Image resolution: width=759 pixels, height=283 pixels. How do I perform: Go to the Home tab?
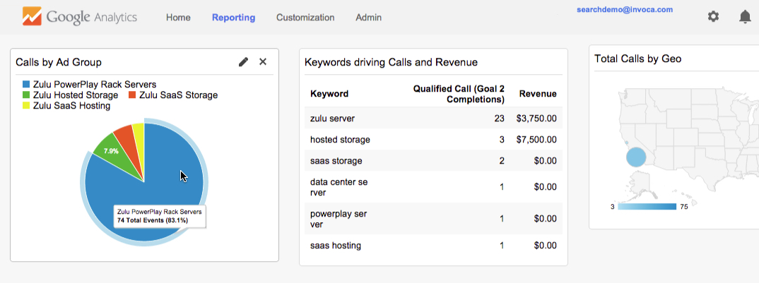(178, 18)
